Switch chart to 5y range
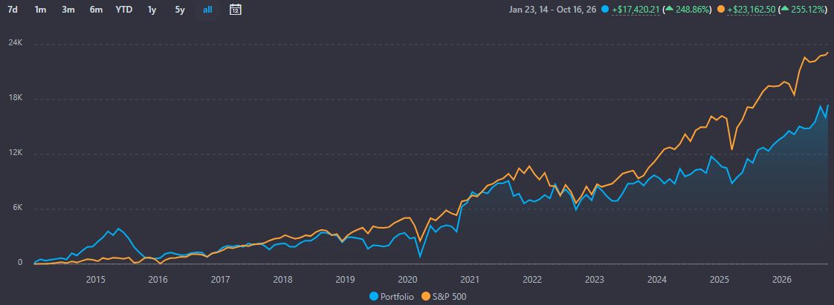834x305 pixels. [180, 10]
